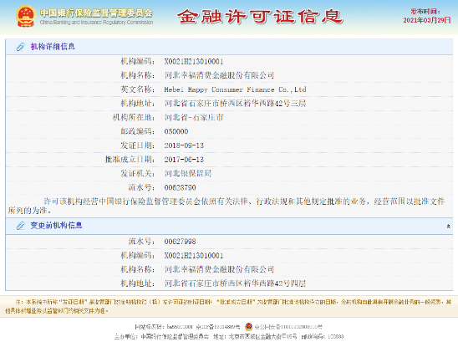This screenshot has width=458, height=347.
Task: Open the 京公网安备 record link in the footer
Action: [x=288, y=327]
